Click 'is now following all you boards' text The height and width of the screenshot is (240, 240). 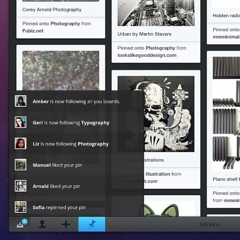(85, 101)
